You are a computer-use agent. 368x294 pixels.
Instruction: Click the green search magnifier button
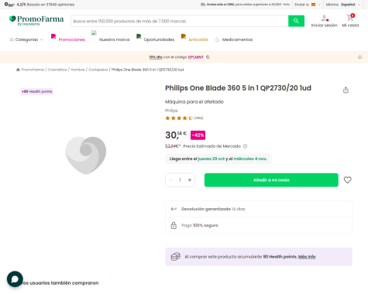tap(296, 21)
